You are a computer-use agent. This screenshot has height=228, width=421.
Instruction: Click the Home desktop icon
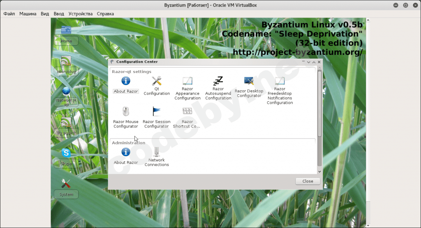click(x=66, y=35)
